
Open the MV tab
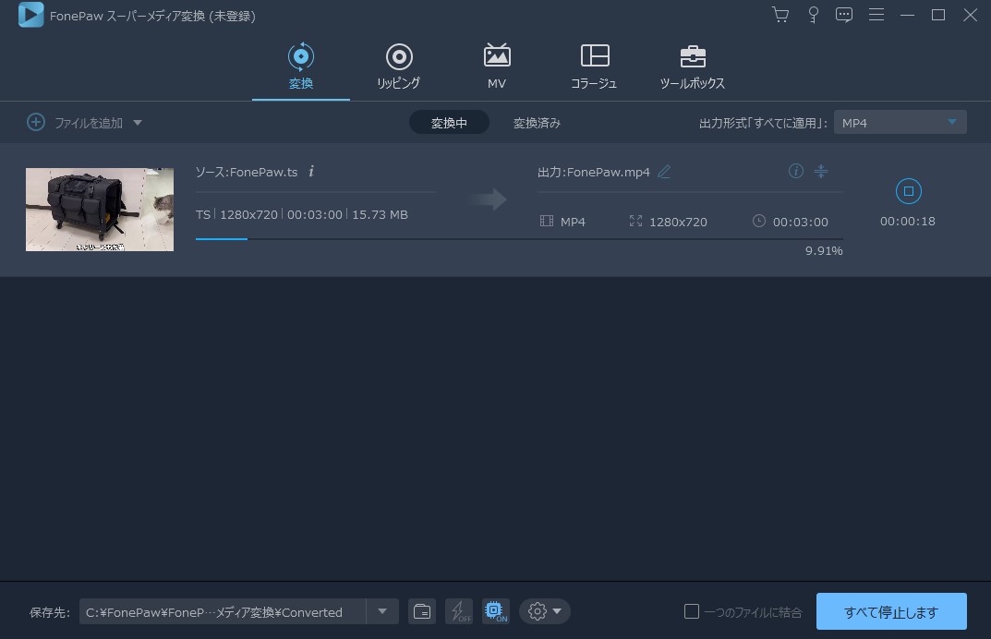coord(497,66)
